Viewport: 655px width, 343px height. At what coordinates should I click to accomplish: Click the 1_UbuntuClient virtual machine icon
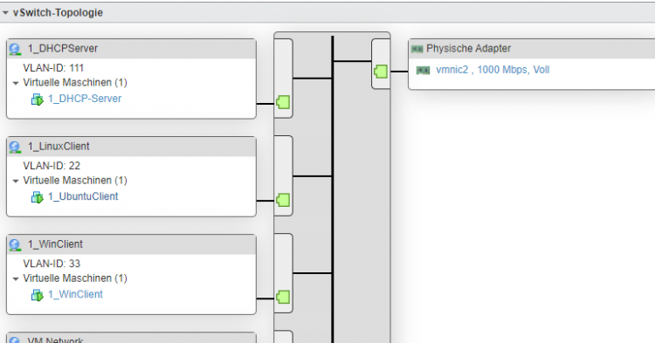(38, 197)
